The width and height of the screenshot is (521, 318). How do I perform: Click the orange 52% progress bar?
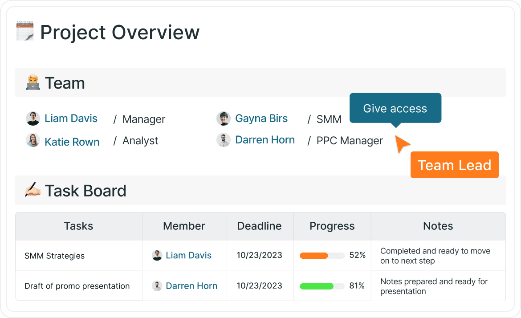click(322, 256)
